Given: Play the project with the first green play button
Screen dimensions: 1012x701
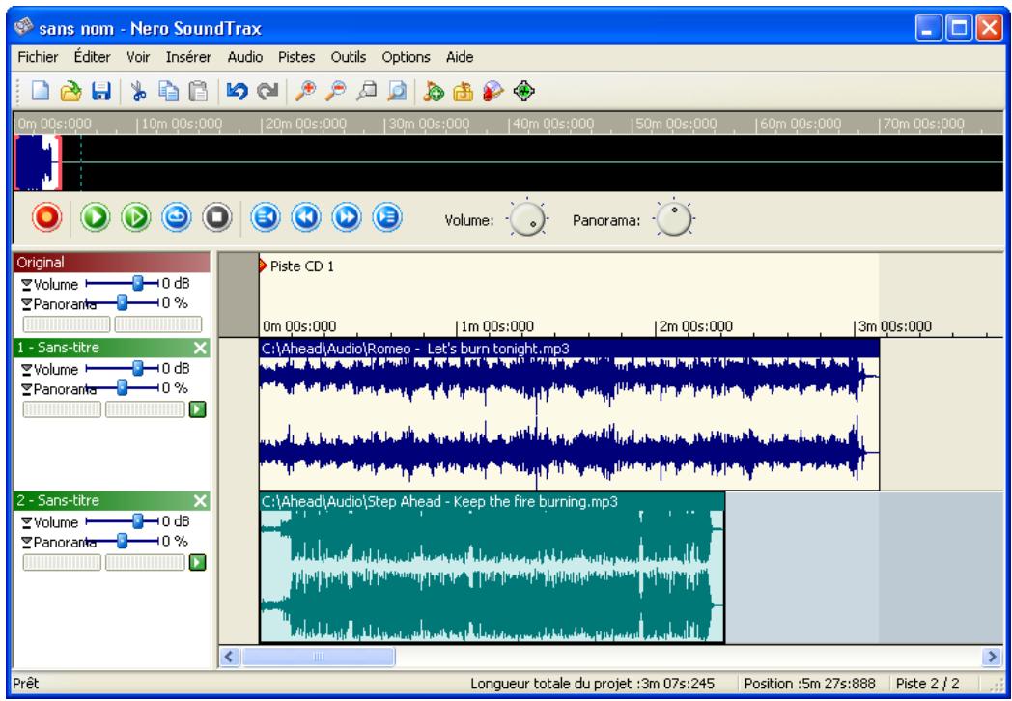Looking at the screenshot, I should point(96,217).
